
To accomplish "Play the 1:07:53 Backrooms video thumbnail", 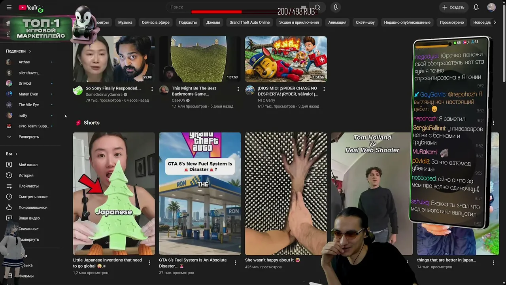I will click(200, 59).
